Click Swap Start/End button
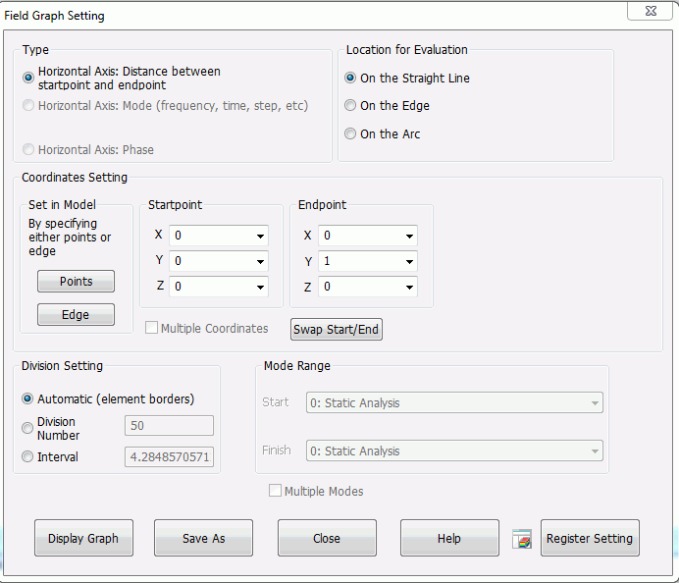679x583 pixels. (x=337, y=329)
